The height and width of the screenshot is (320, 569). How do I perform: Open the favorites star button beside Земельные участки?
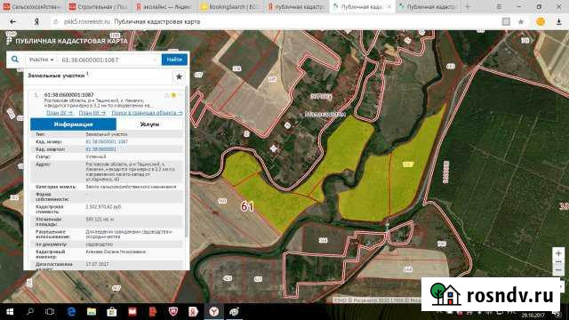point(179,76)
